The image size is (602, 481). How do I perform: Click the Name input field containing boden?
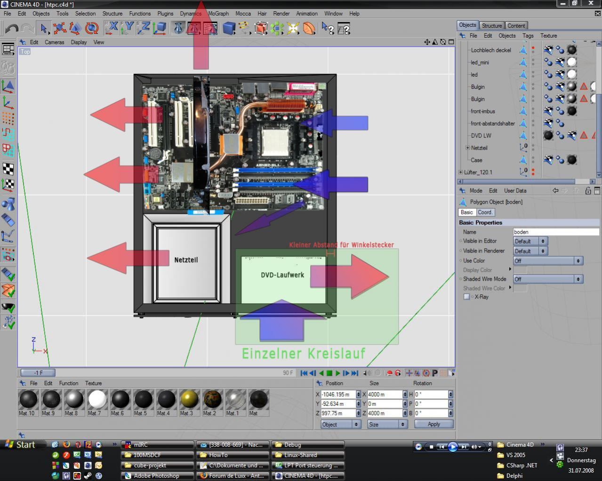(x=556, y=232)
